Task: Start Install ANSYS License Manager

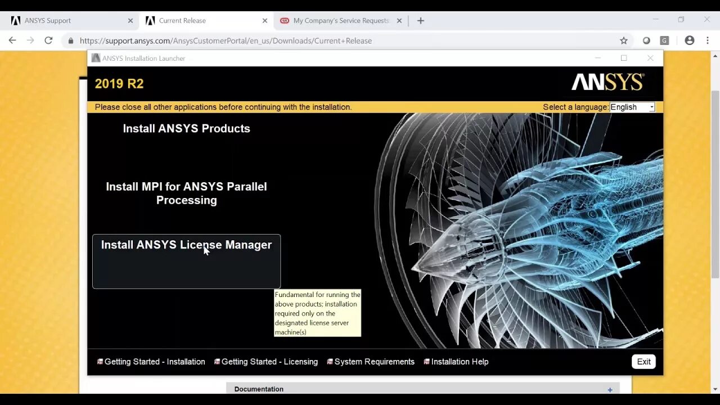Action: coord(186,261)
